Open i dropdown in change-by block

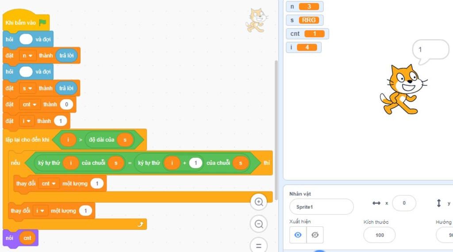(40, 211)
